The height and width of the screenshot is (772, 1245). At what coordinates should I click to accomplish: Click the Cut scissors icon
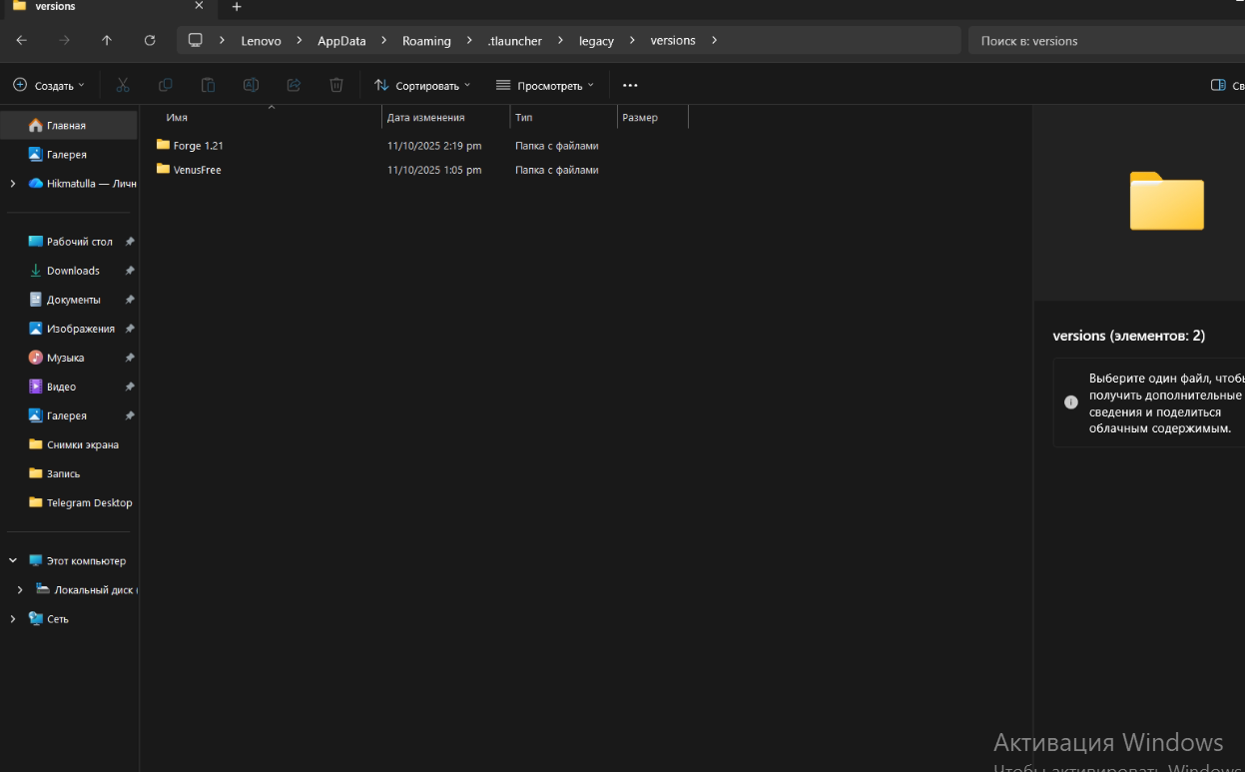tap(123, 85)
